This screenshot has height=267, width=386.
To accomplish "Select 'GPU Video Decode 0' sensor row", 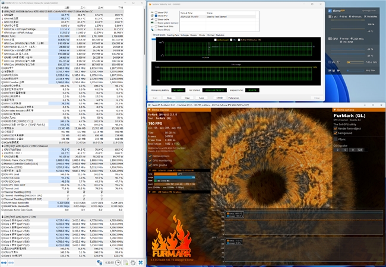I will click(62, 107).
